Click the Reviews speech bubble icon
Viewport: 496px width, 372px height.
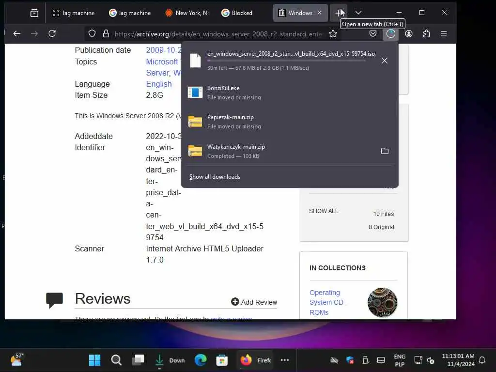[x=54, y=300]
